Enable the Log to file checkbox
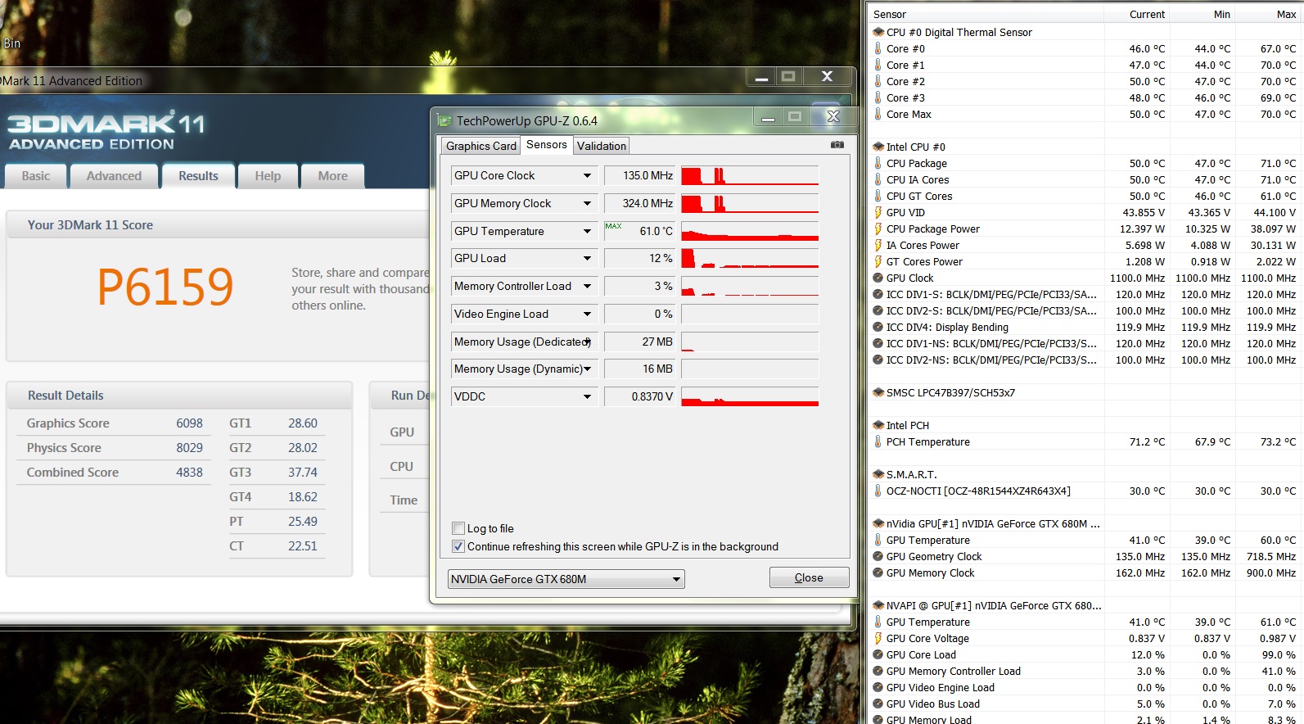1304x724 pixels. click(x=458, y=528)
